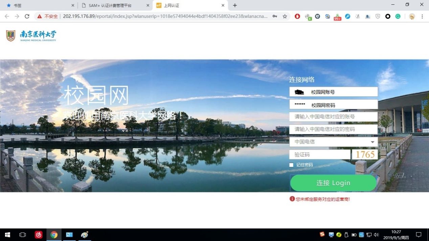Tick the 记住密码 checkbox
This screenshot has height=241, width=429.
coord(291,165)
